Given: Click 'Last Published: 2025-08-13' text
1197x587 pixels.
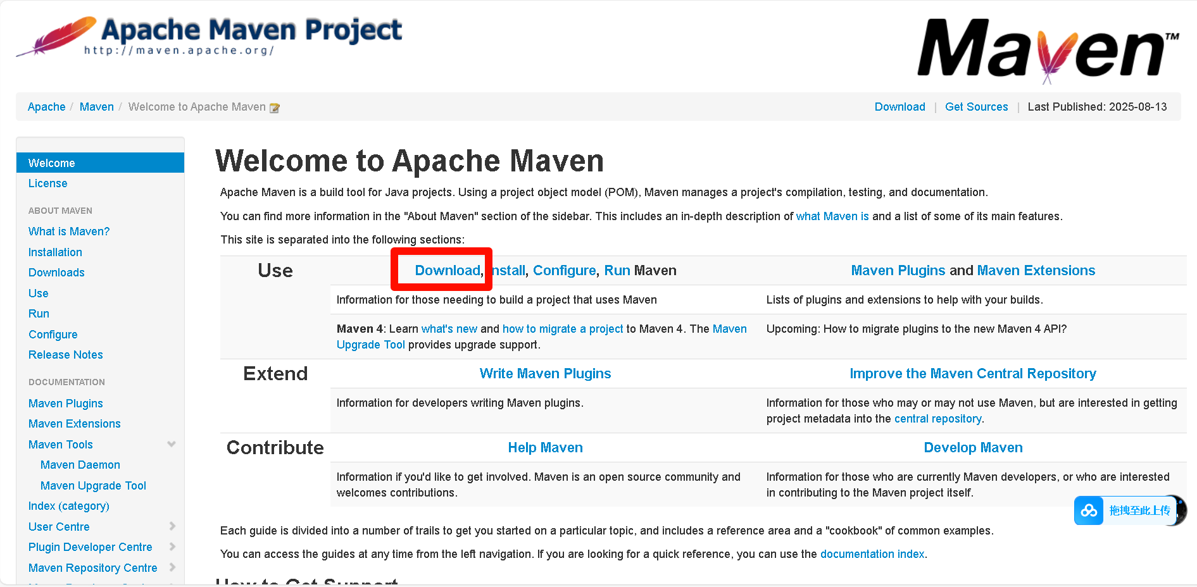Looking at the screenshot, I should coord(1097,107).
